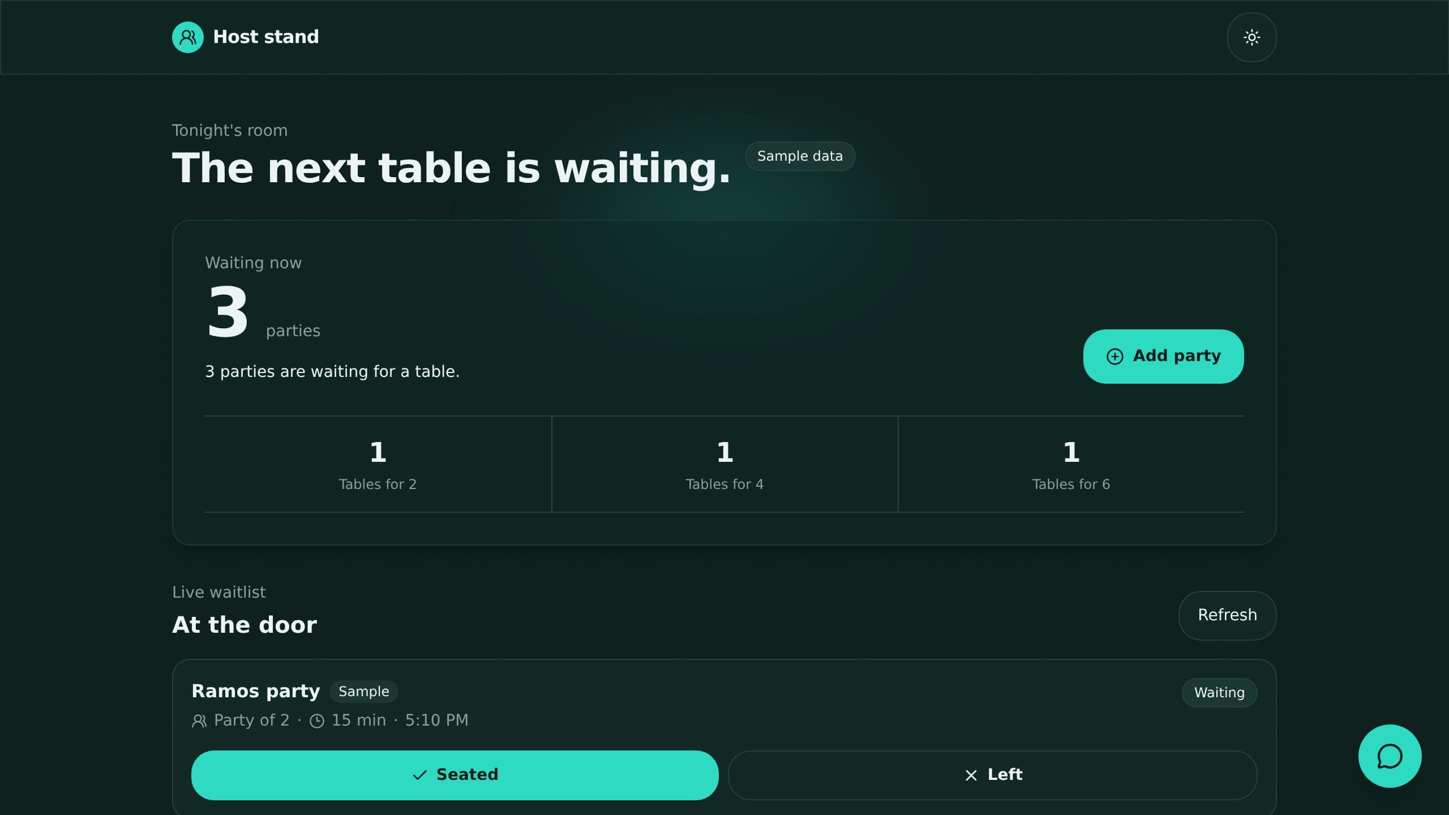Image resolution: width=1449 pixels, height=815 pixels.
Task: Select the Tables for 6 stat
Action: pos(1071,464)
